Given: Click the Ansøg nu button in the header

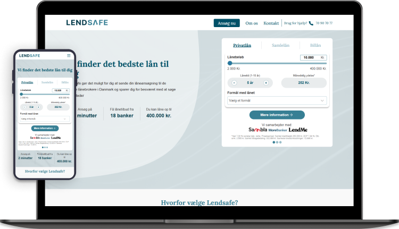Looking at the screenshot, I should tap(227, 23).
